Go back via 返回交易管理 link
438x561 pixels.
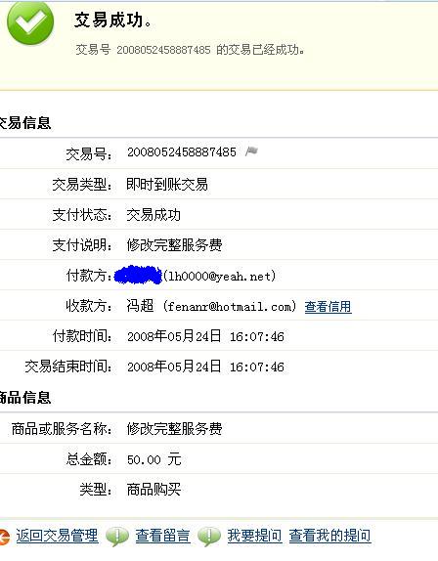pyautogui.click(x=57, y=536)
